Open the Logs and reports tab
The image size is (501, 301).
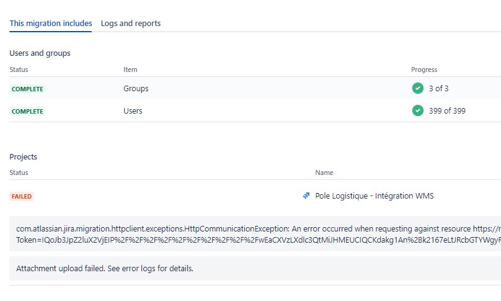click(131, 24)
